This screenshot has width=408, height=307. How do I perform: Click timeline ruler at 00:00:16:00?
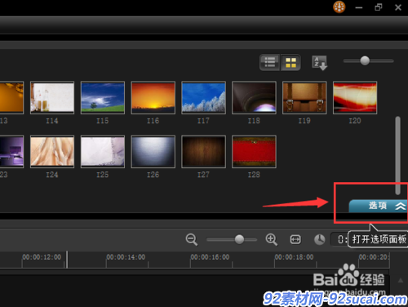tap(210, 257)
